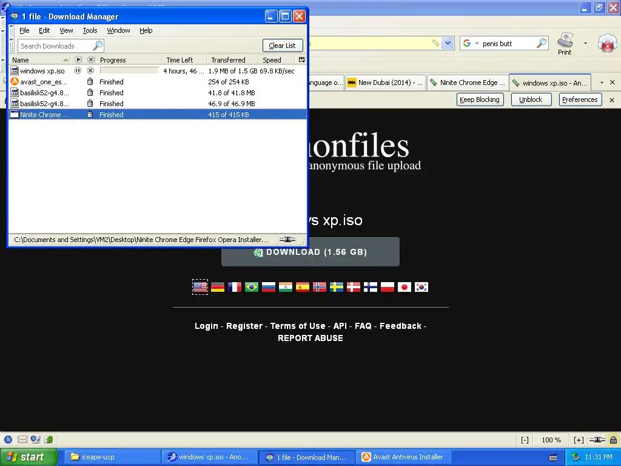Open the Terms of Use link
Image resolution: width=621 pixels, height=466 pixels.
(298, 326)
